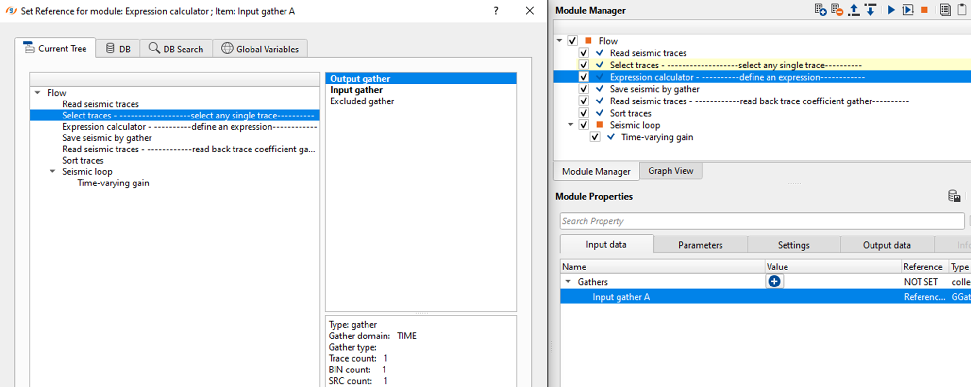The width and height of the screenshot is (971, 387).
Task: Uncheck the Expression calculator module checkbox
Action: 584,77
